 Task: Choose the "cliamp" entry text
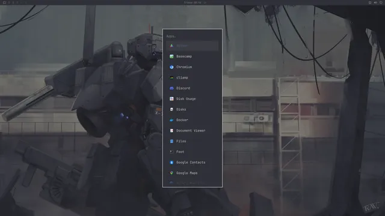pos(182,77)
